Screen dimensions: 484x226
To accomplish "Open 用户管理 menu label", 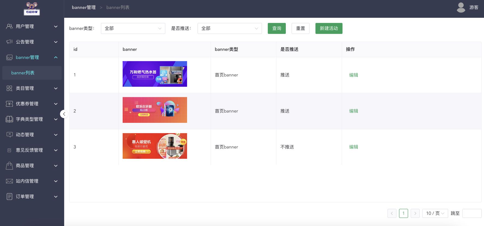I will (25, 26).
